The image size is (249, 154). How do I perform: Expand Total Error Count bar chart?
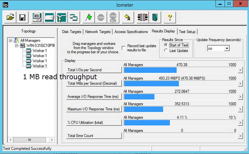(x=240, y=136)
